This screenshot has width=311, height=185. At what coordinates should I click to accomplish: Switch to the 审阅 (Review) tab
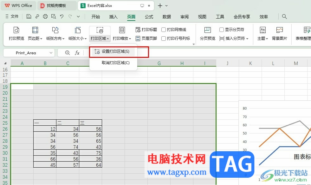tap(185, 17)
